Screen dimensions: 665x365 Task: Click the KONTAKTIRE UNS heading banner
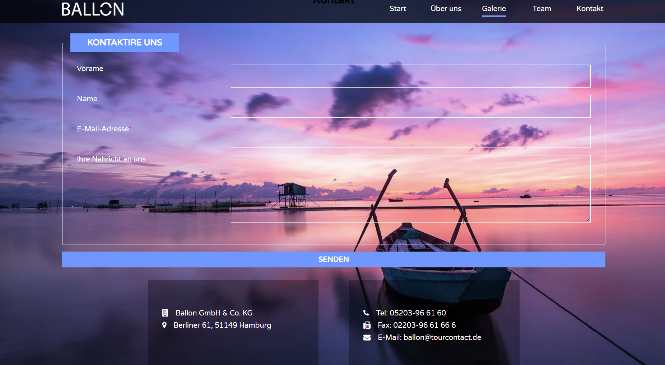point(125,43)
